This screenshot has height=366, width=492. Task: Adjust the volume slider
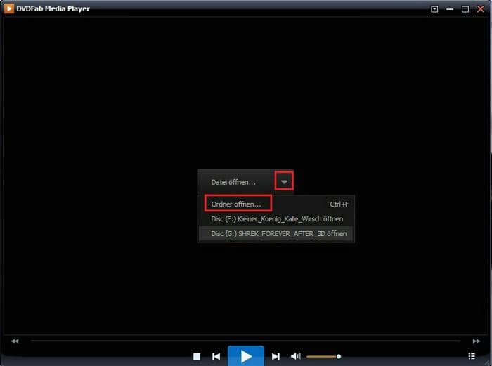pyautogui.click(x=323, y=356)
